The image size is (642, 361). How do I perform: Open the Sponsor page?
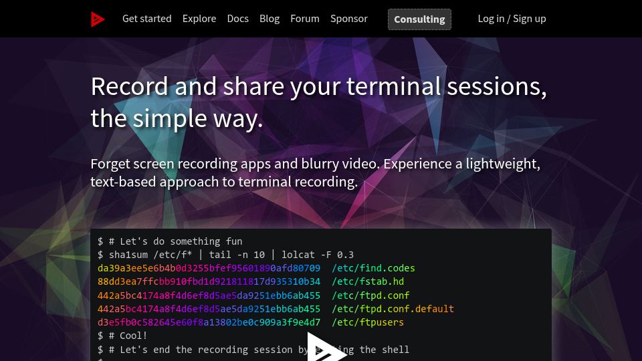pyautogui.click(x=349, y=19)
